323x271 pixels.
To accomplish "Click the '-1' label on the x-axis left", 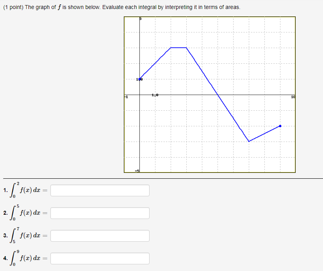I will click(126, 97).
